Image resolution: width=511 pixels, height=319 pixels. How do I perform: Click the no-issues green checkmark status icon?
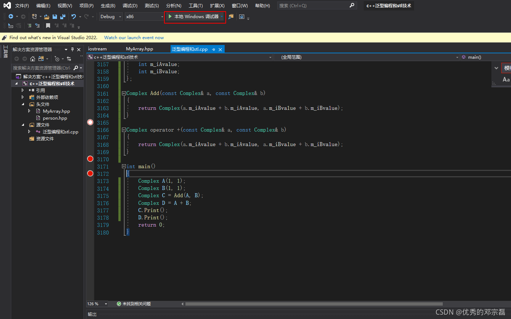coord(119,304)
